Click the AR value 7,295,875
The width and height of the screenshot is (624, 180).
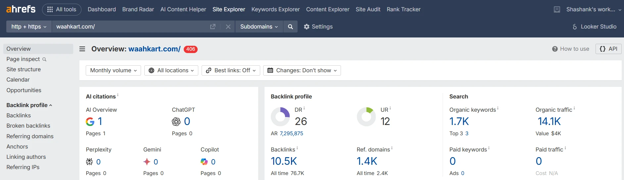pyautogui.click(x=291, y=133)
